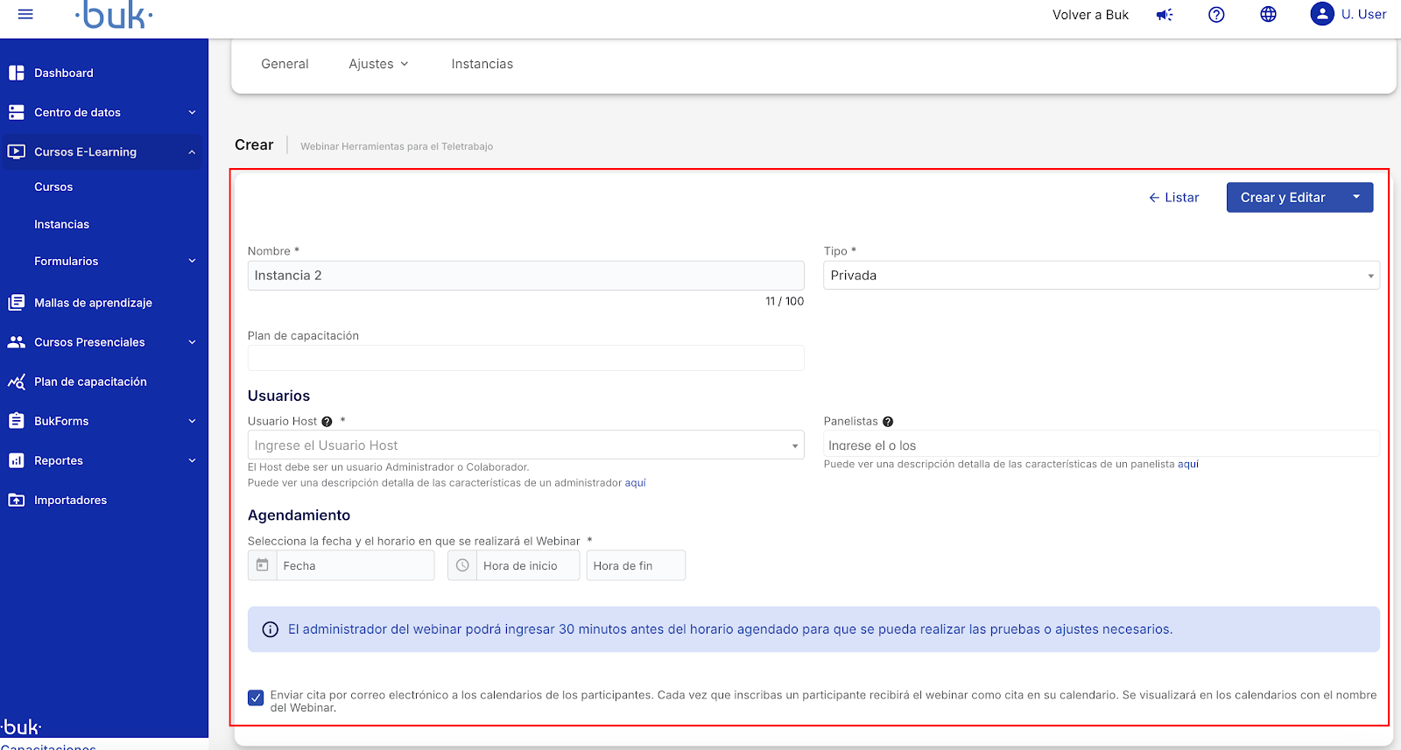The height and width of the screenshot is (750, 1401).
Task: Open the language globe icon
Action: coord(1268,15)
